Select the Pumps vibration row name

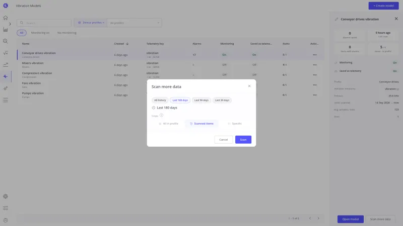tap(33, 93)
